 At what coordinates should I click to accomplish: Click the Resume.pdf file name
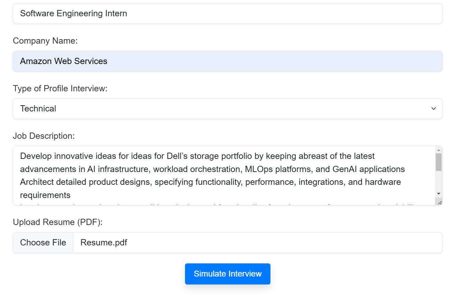104,243
